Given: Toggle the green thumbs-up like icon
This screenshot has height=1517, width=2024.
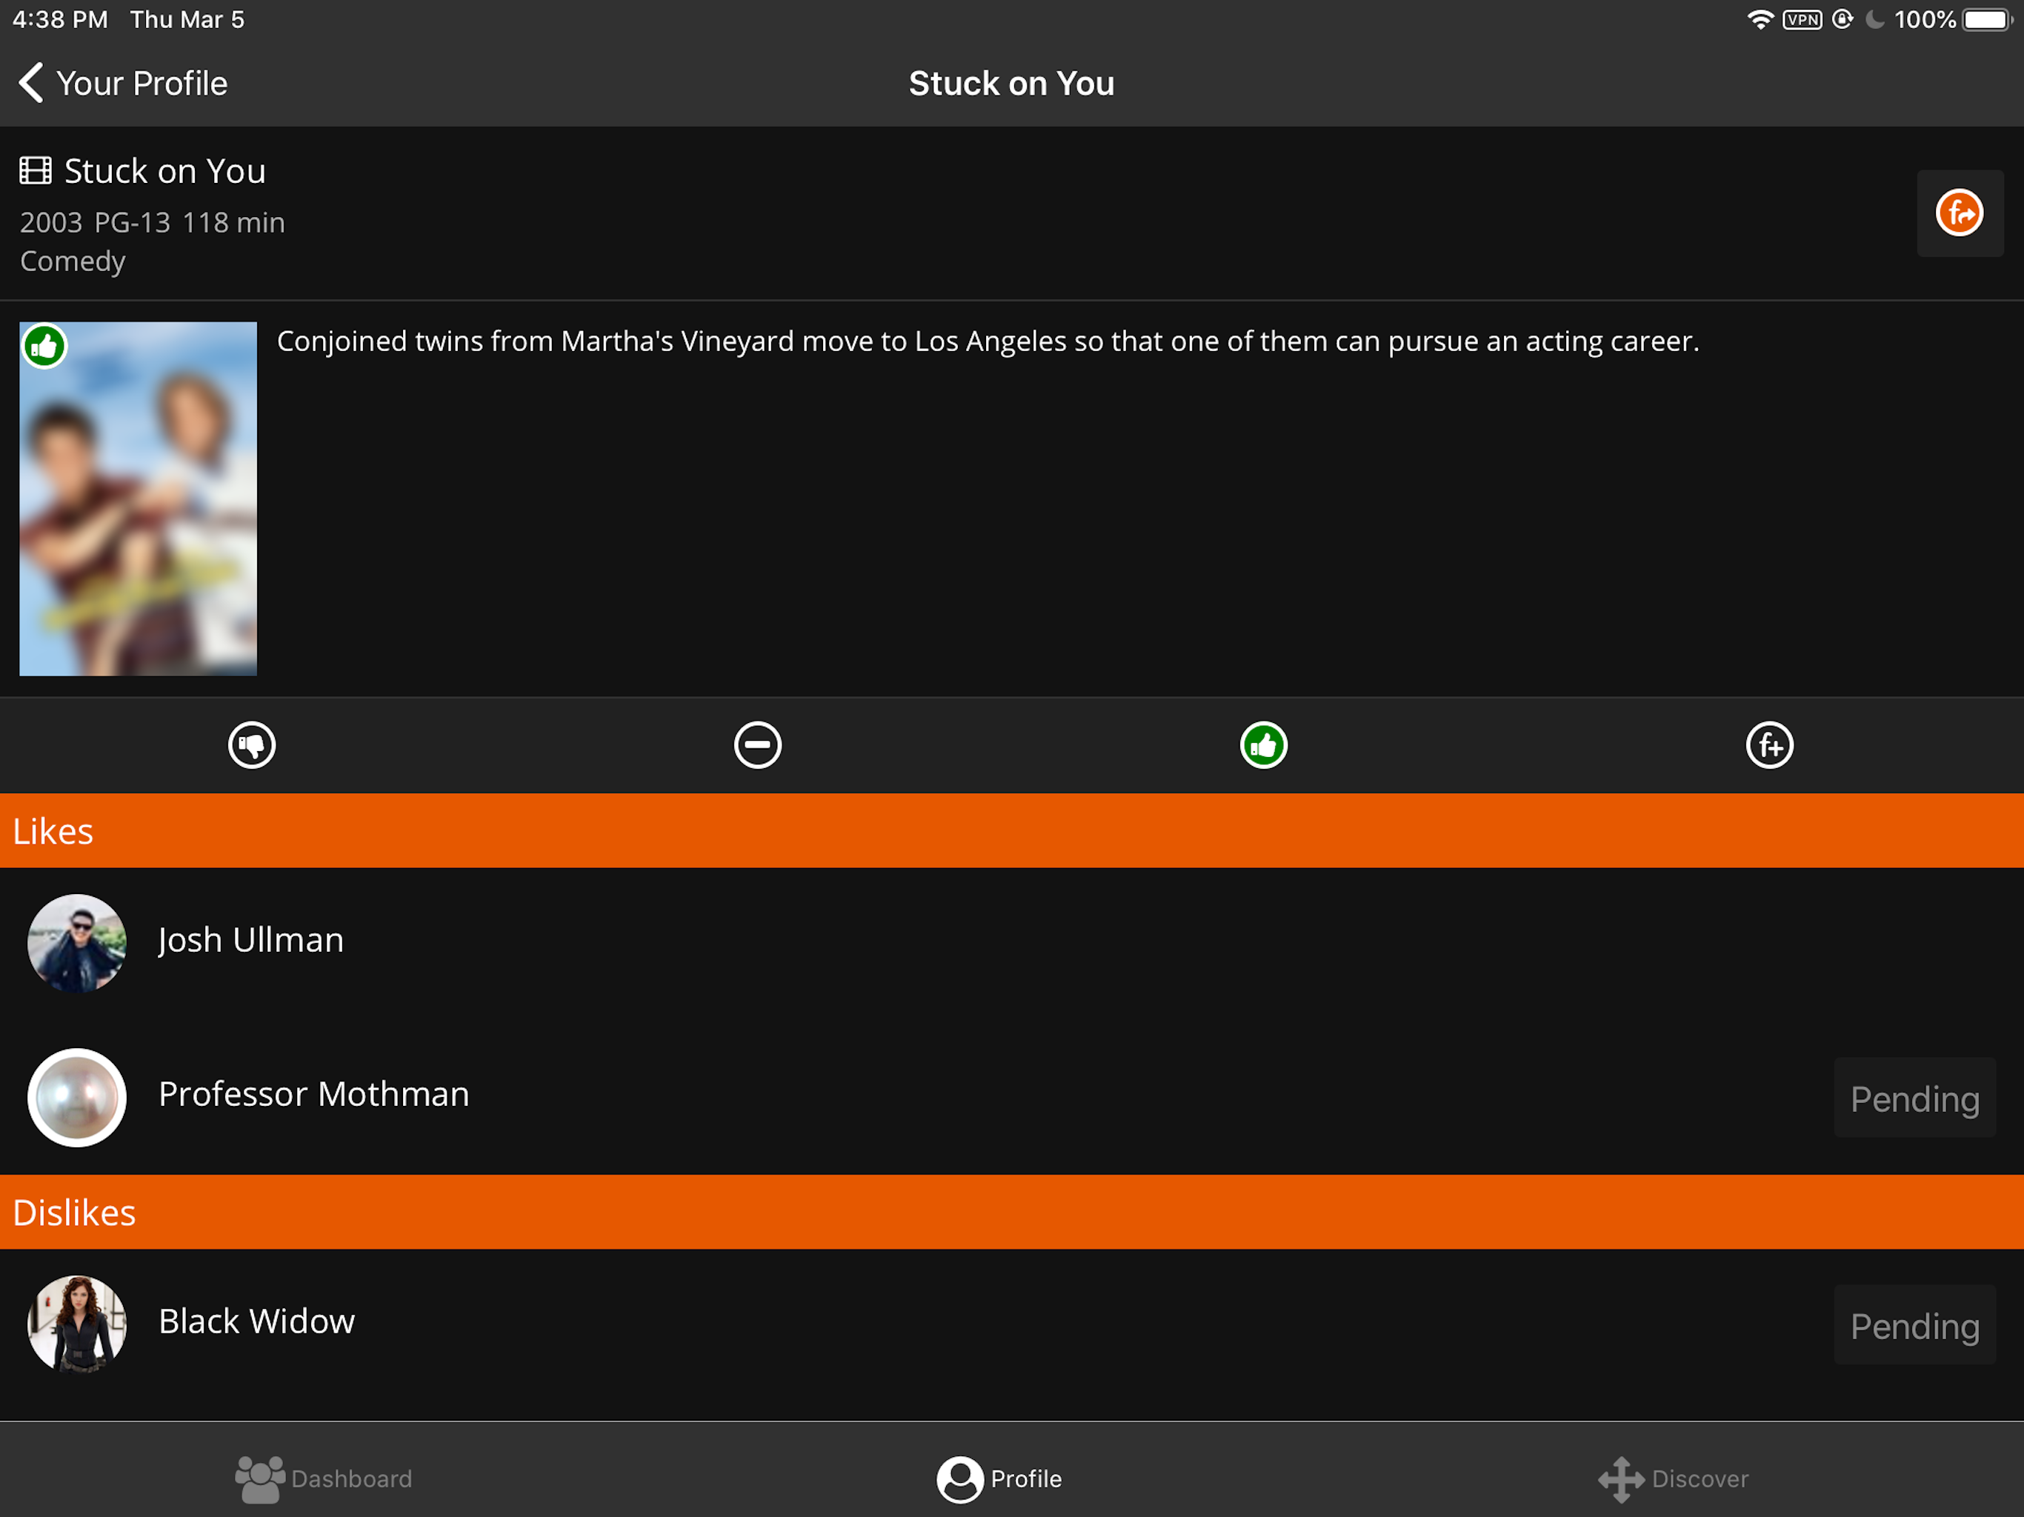Looking at the screenshot, I should (1264, 744).
